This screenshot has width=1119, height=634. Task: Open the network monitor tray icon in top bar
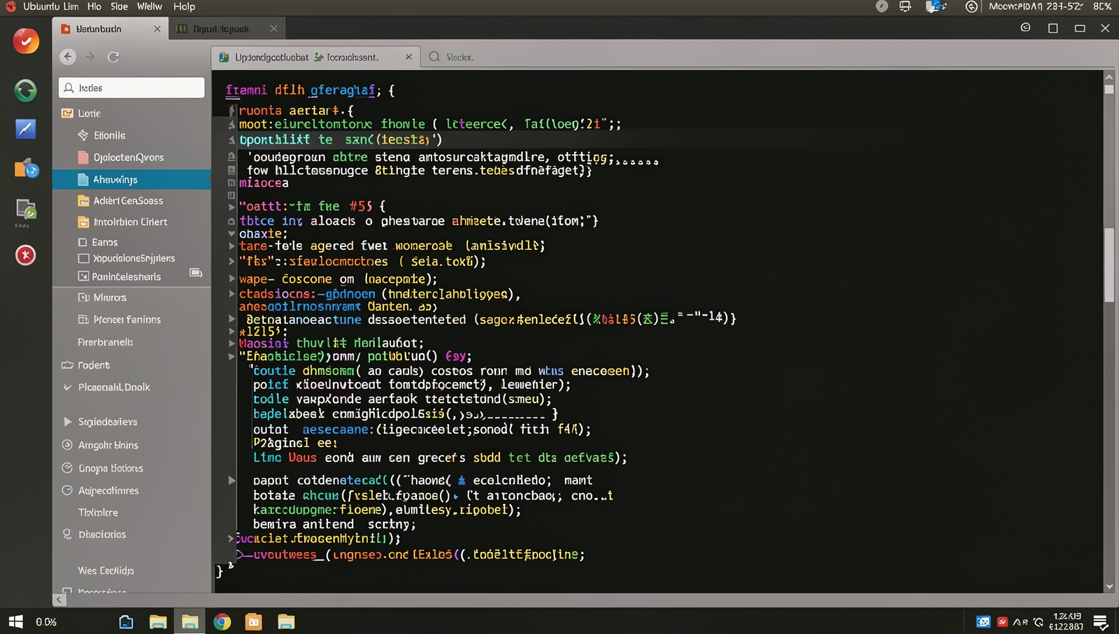pyautogui.click(x=905, y=6)
